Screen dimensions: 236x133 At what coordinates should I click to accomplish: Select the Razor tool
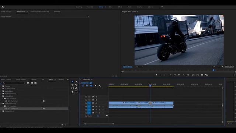tap(76, 85)
